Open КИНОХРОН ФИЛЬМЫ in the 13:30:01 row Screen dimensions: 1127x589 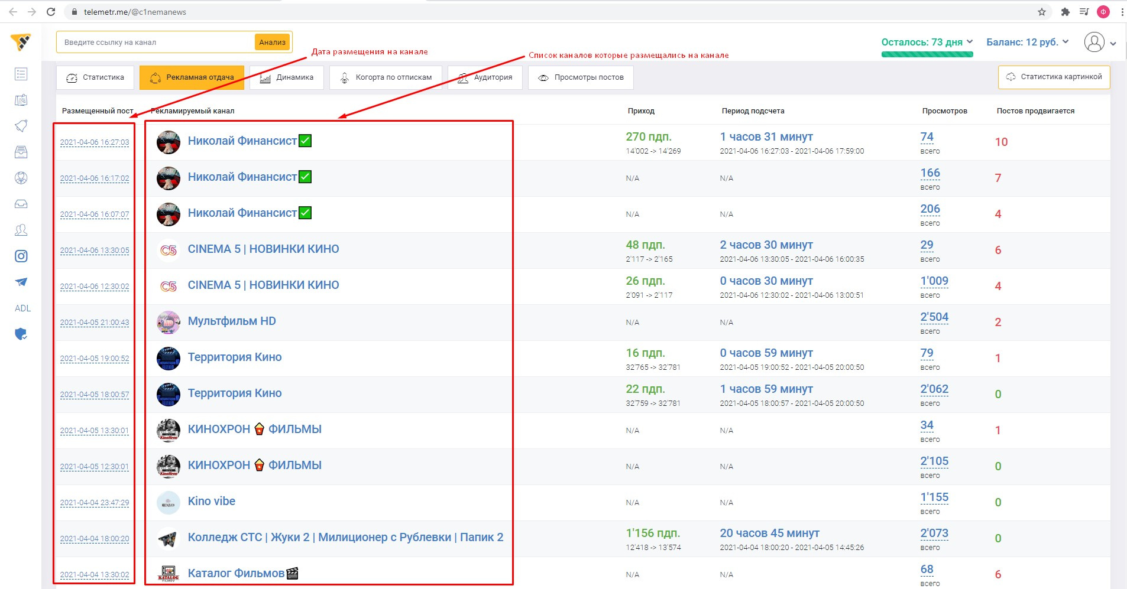[x=255, y=429]
